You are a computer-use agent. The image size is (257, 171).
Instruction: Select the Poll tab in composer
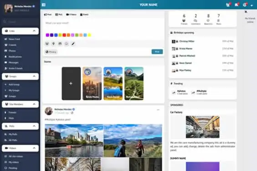tap(59, 15)
